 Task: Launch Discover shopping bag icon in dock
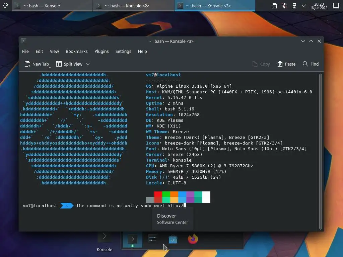click(173, 239)
